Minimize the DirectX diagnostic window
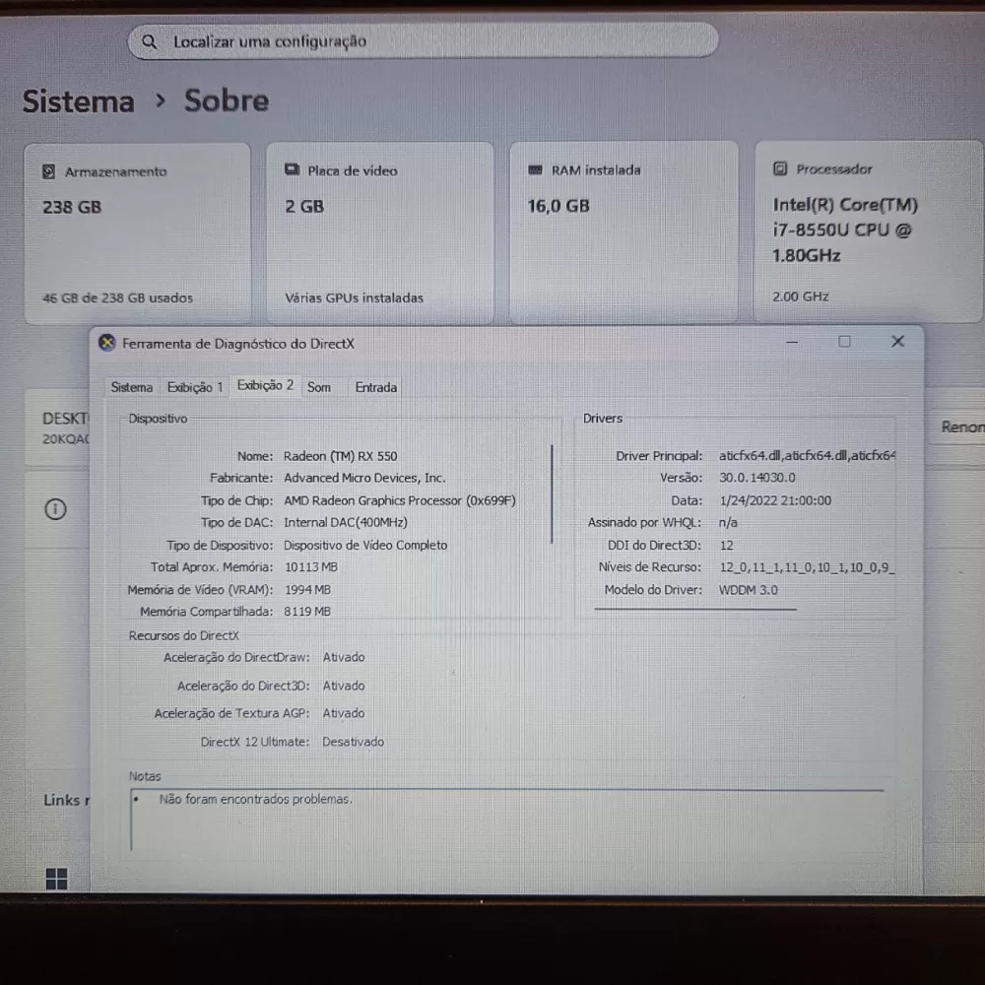Screen dimensions: 985x985 (x=792, y=342)
